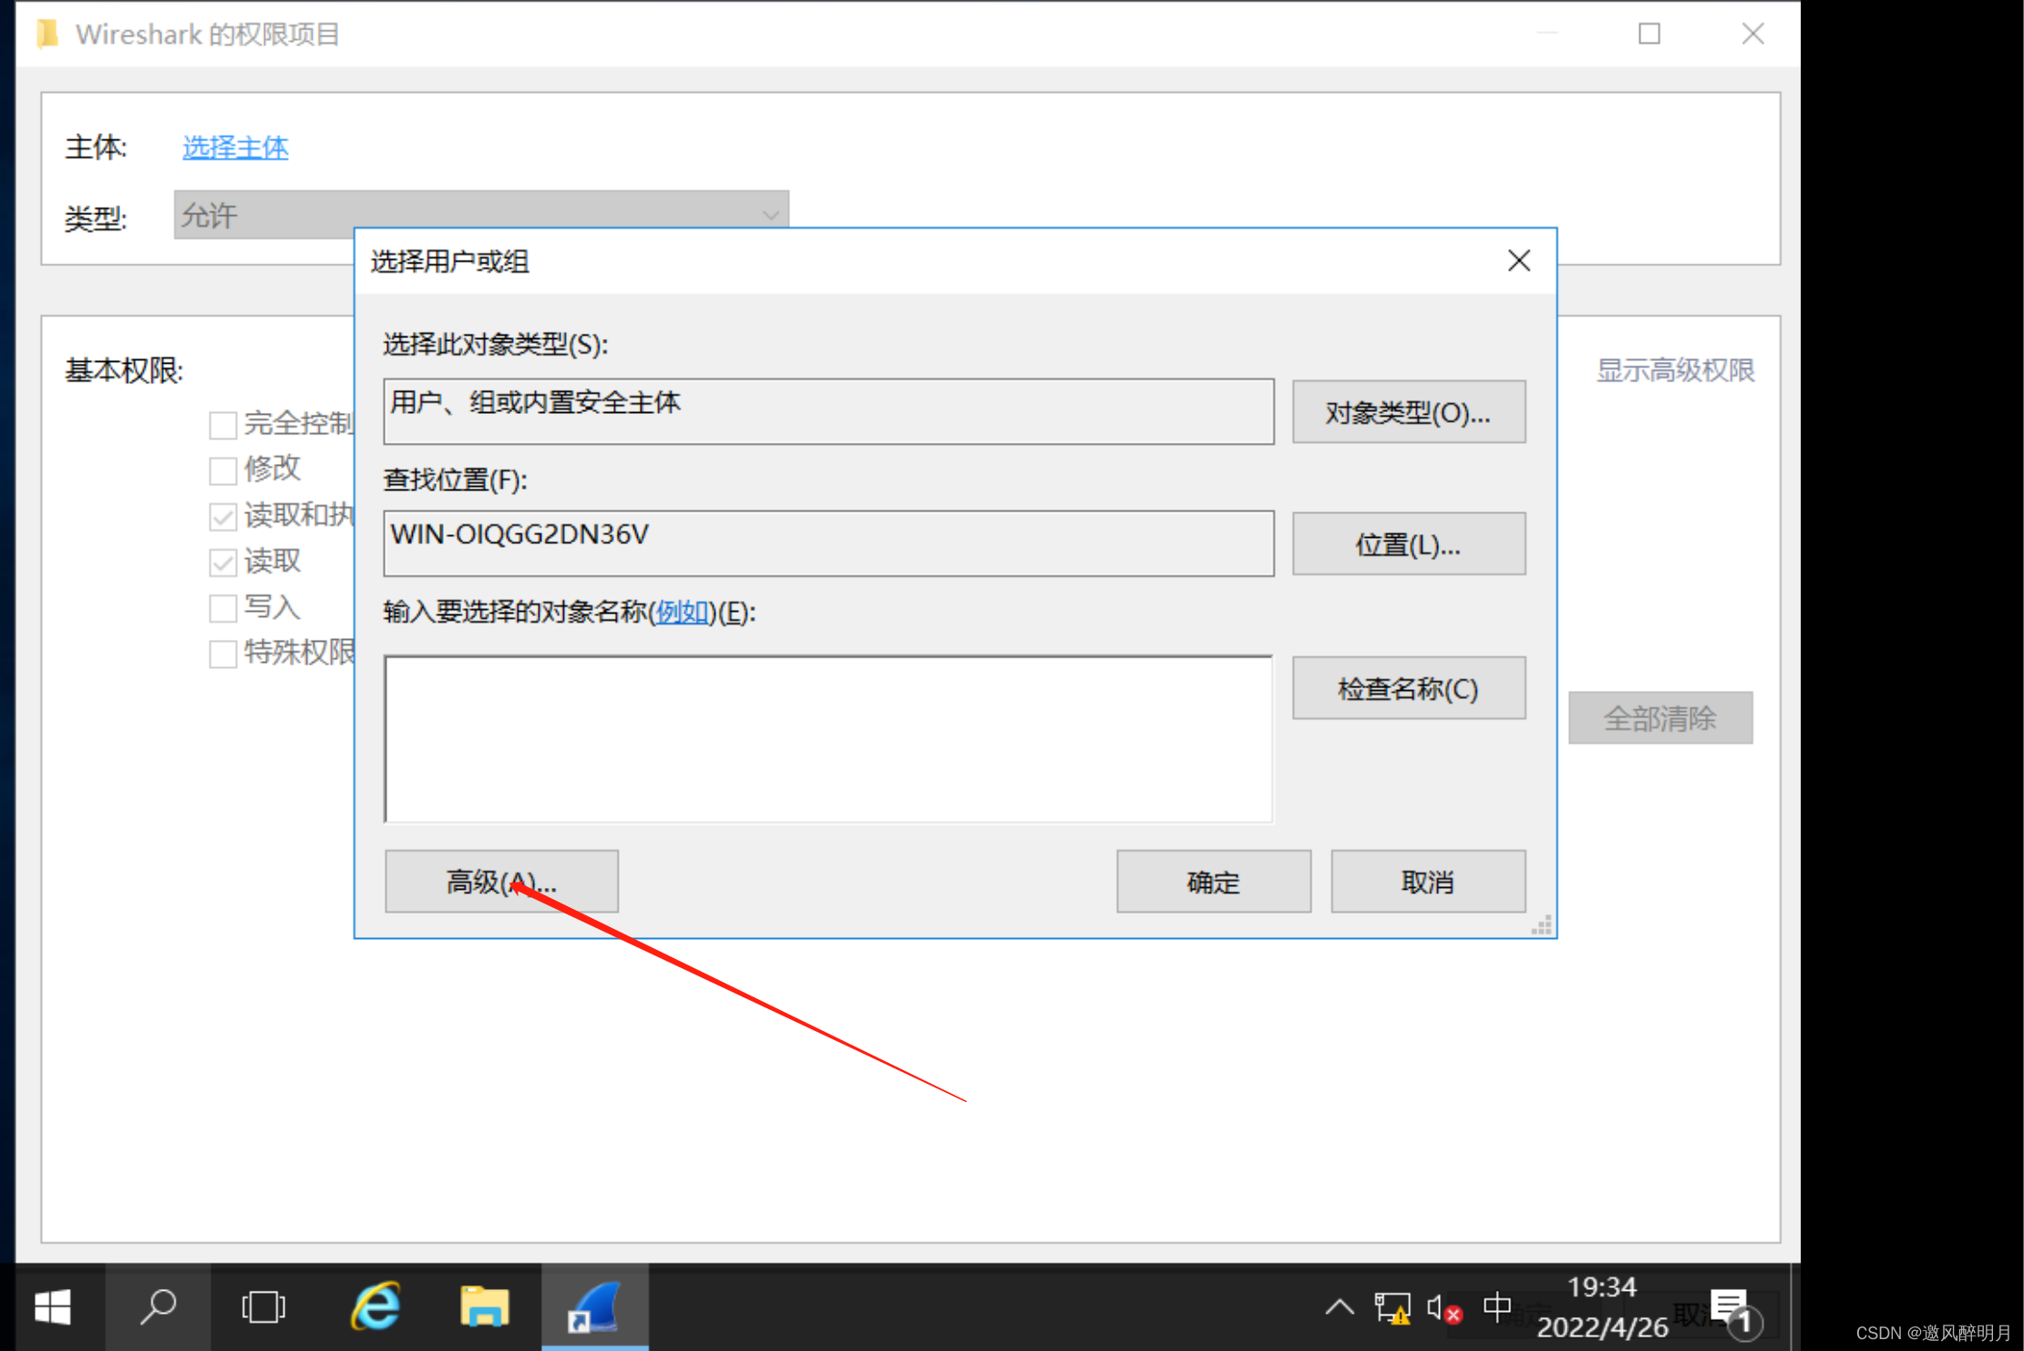Toggle the 修改 permission checkbox

[x=223, y=470]
